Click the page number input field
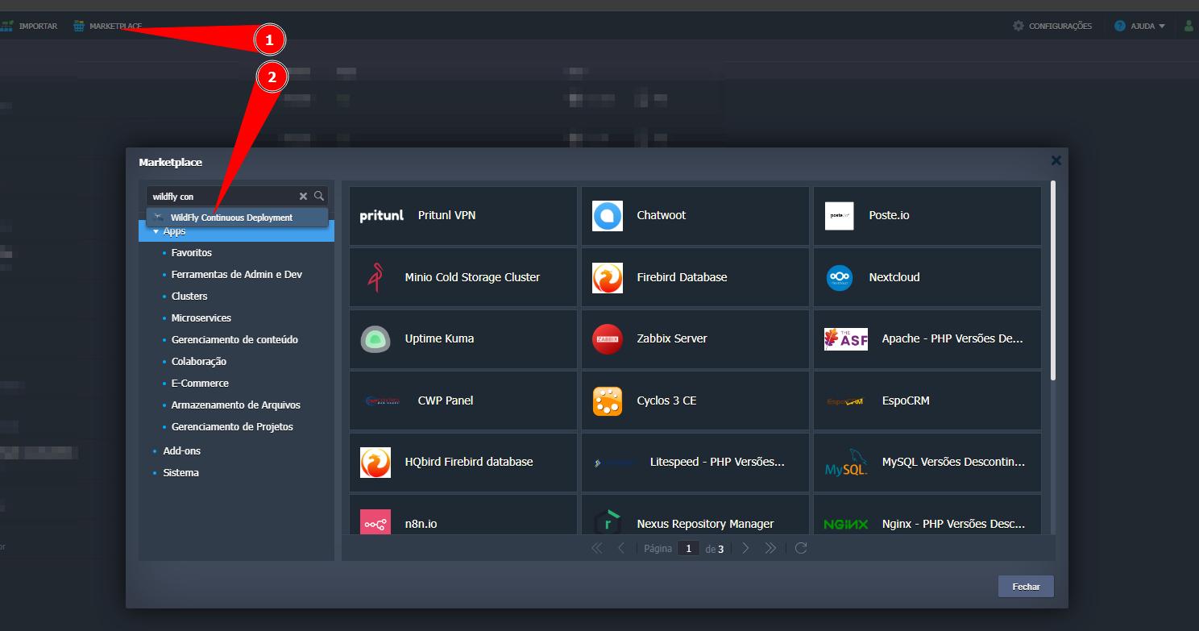Viewport: 1199px width, 631px height. click(688, 548)
